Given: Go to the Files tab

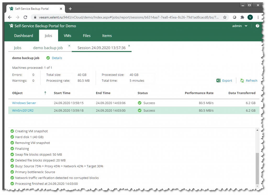Looking at the screenshot, I should (87, 36).
